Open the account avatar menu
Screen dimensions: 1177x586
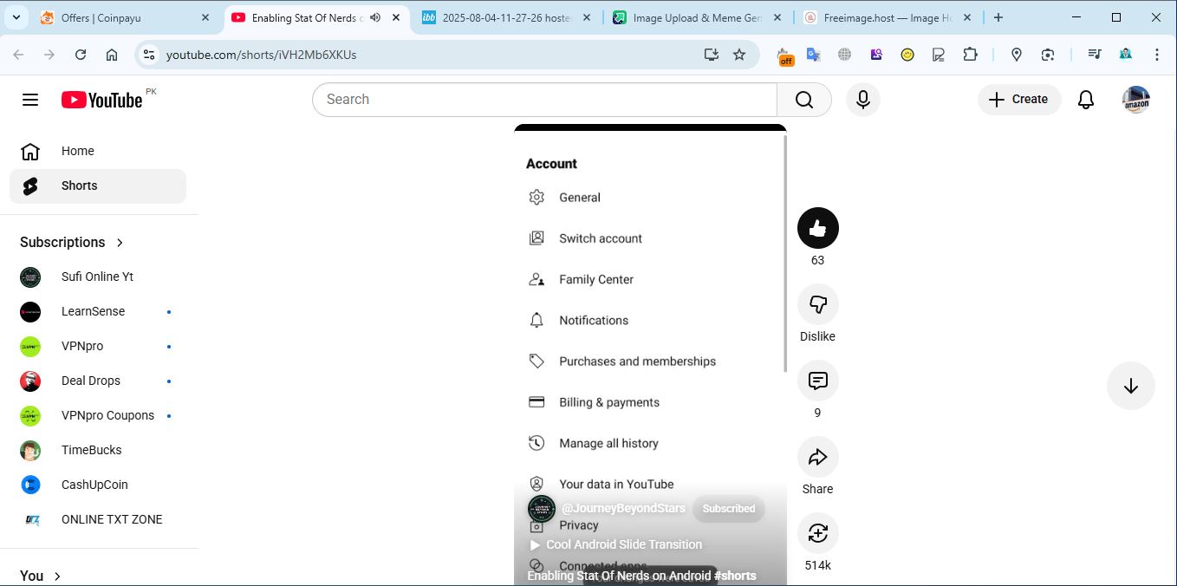[1135, 100]
